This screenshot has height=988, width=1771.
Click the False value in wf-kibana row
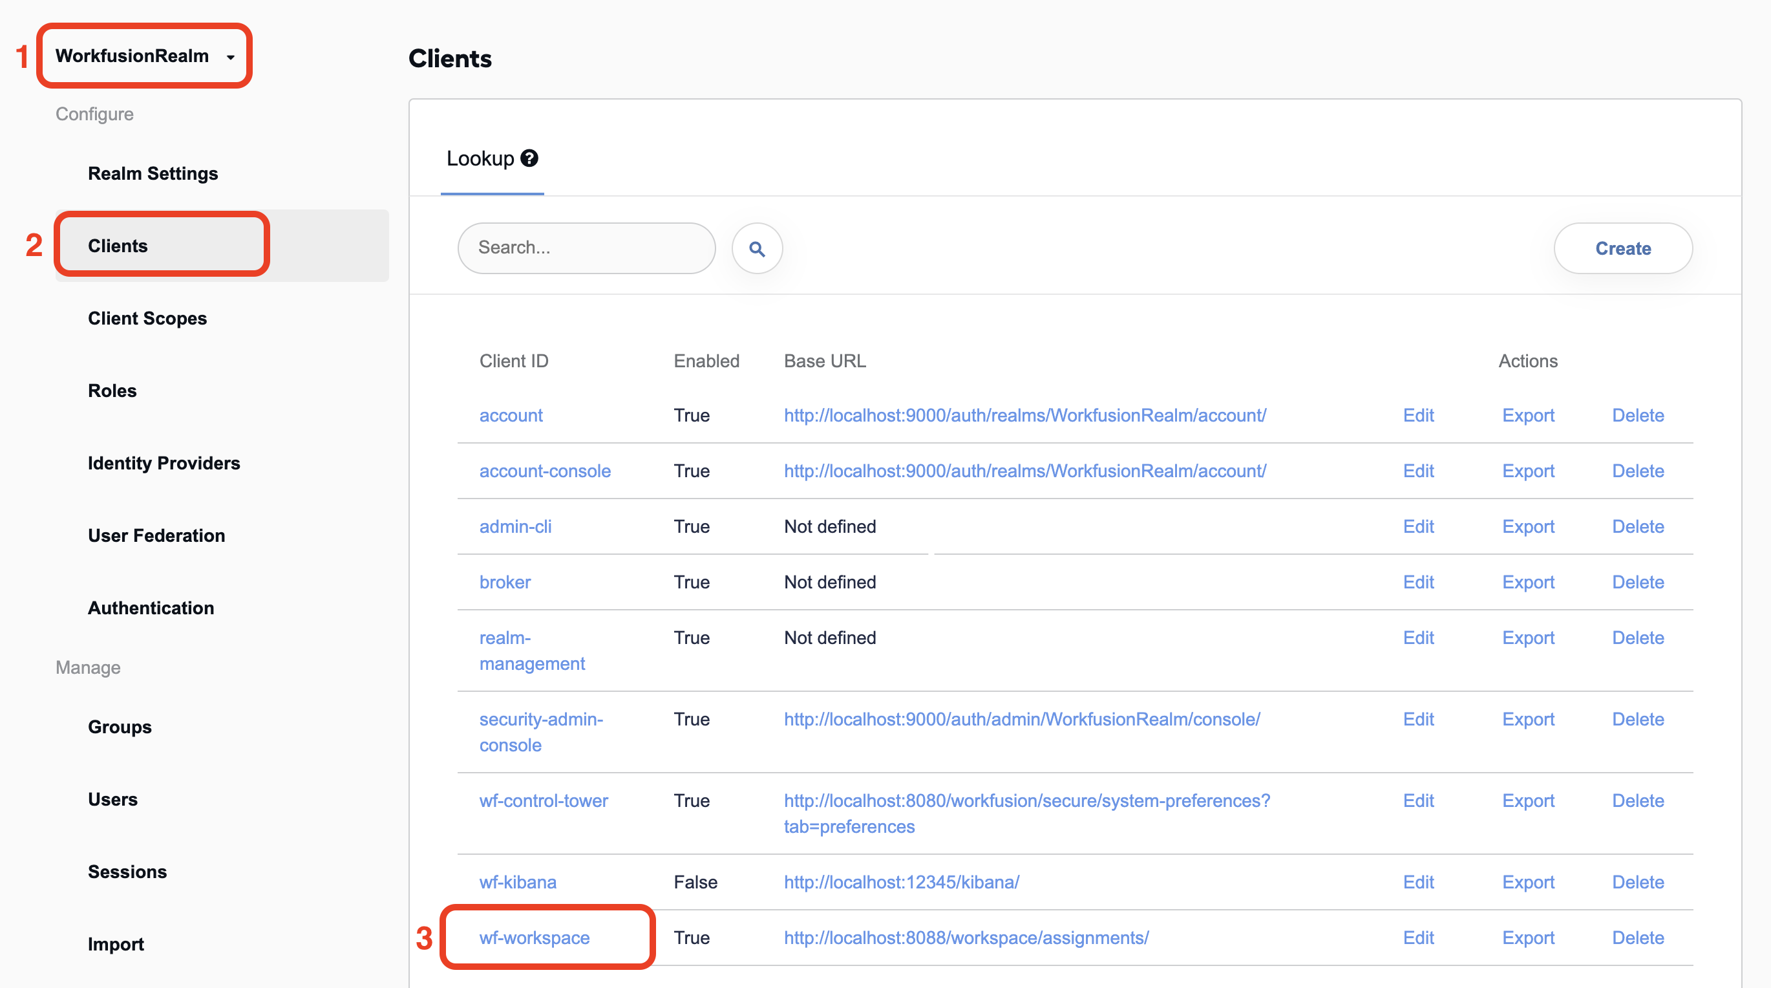click(x=695, y=882)
